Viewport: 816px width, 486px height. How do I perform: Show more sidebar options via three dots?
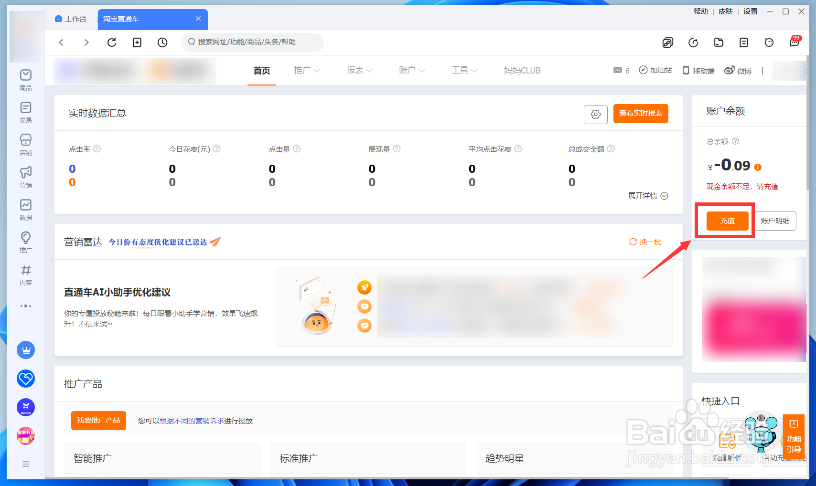click(x=26, y=306)
